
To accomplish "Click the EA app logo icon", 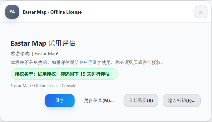I will pos(12,12).
